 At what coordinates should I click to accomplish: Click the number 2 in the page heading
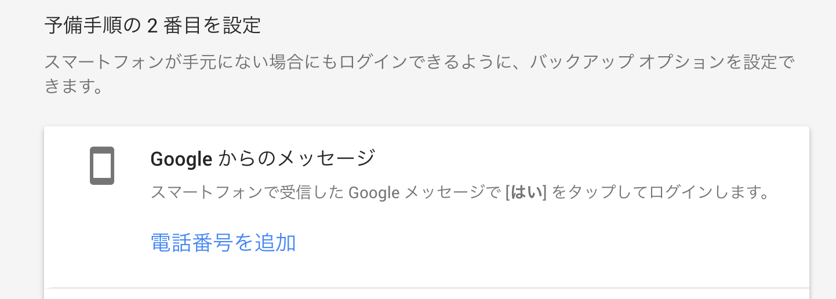coord(153,25)
